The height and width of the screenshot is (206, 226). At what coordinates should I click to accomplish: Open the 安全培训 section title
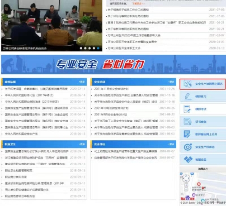pos(99,82)
